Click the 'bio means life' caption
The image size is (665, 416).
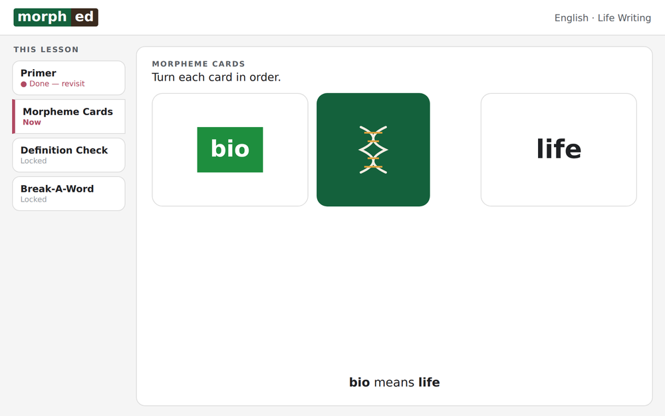394,382
